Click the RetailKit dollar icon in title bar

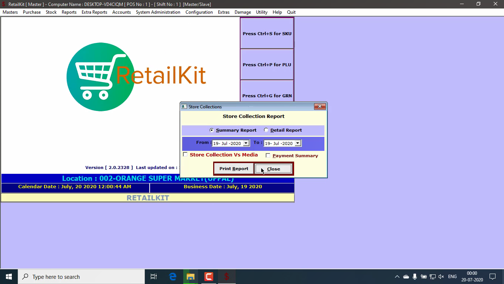[4, 4]
